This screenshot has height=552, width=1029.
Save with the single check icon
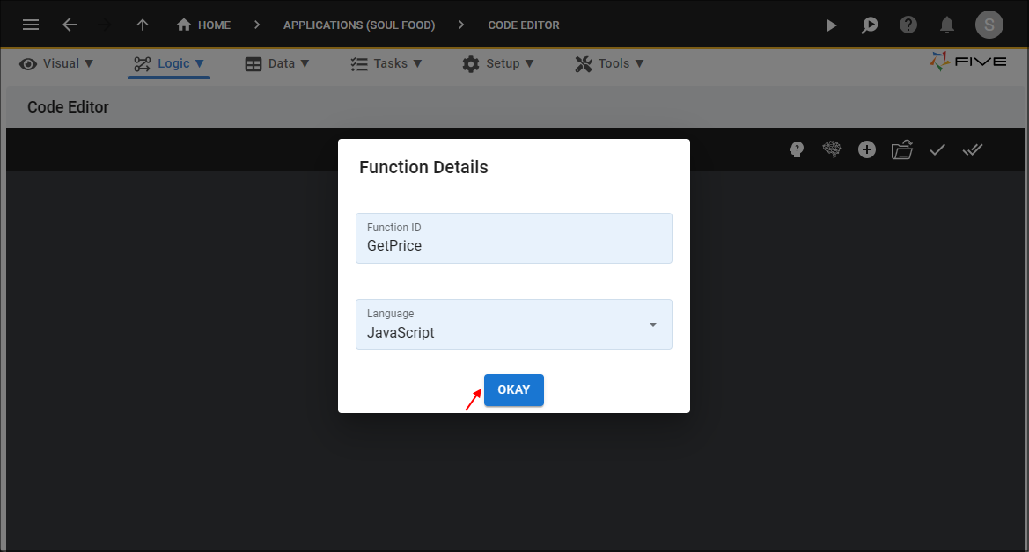tap(937, 149)
